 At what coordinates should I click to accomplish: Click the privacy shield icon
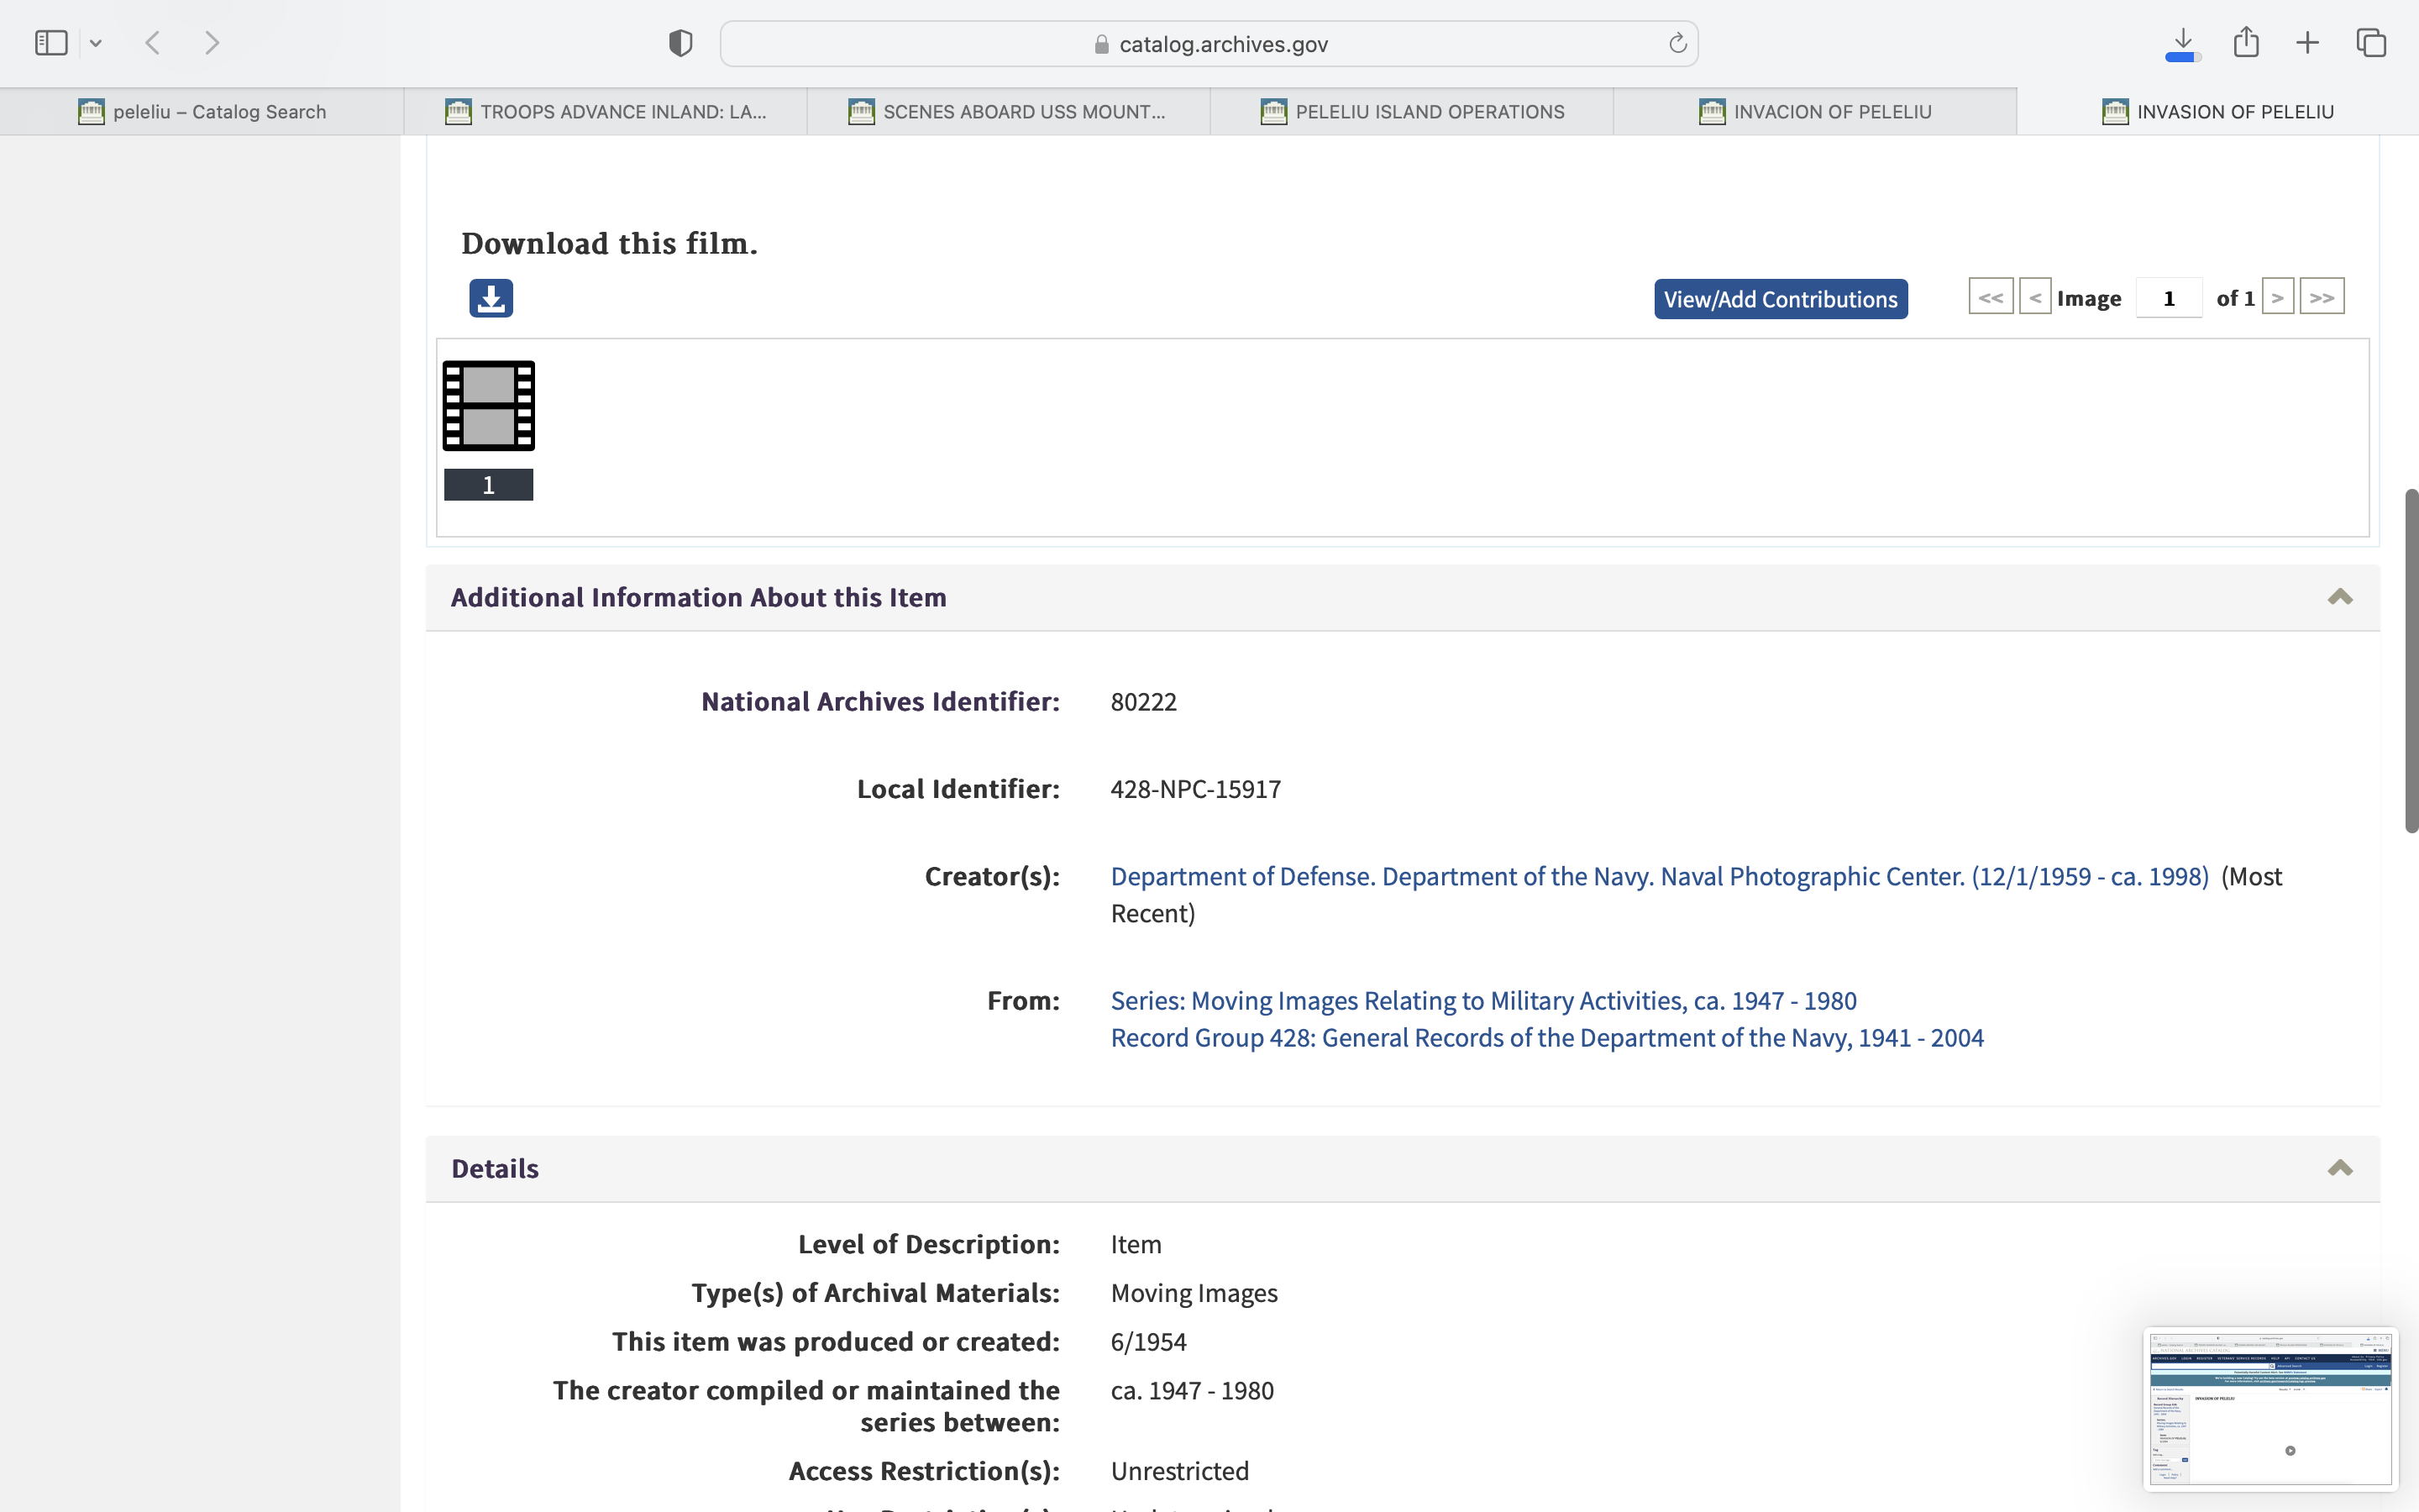680,43
